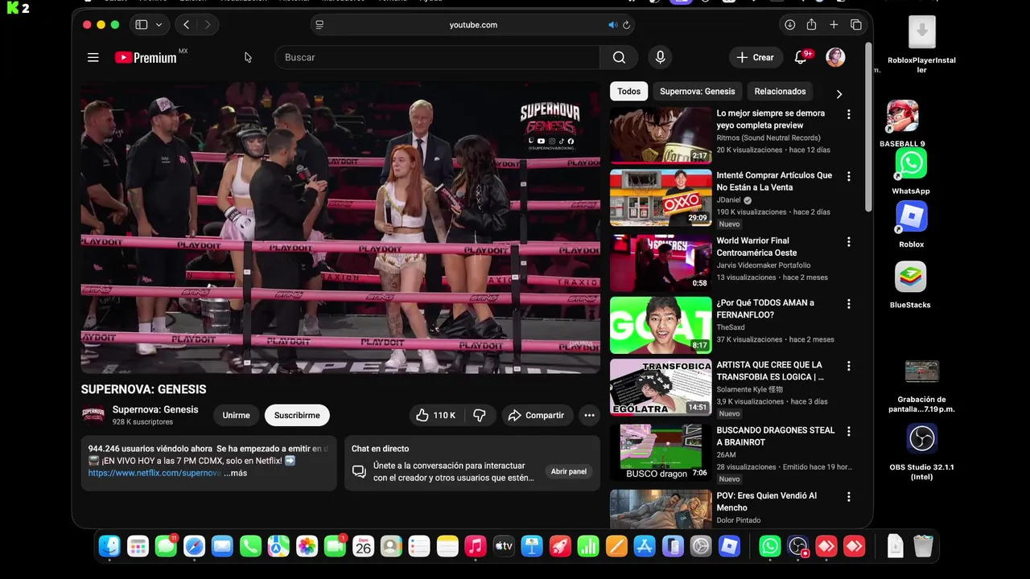
Task: Open options for 'Lo mejor siempre se demora' video
Action: tap(848, 114)
